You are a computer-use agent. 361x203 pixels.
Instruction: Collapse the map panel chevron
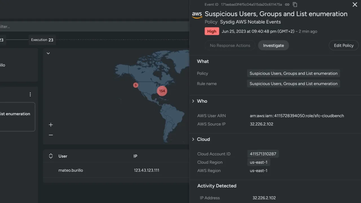48,53
